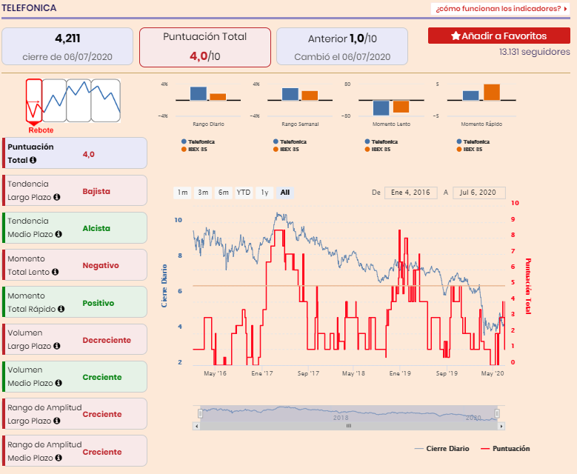Viewport: 577px width, 474px height.
Task: Show info for Momento Total Lento
Action: 56,272
